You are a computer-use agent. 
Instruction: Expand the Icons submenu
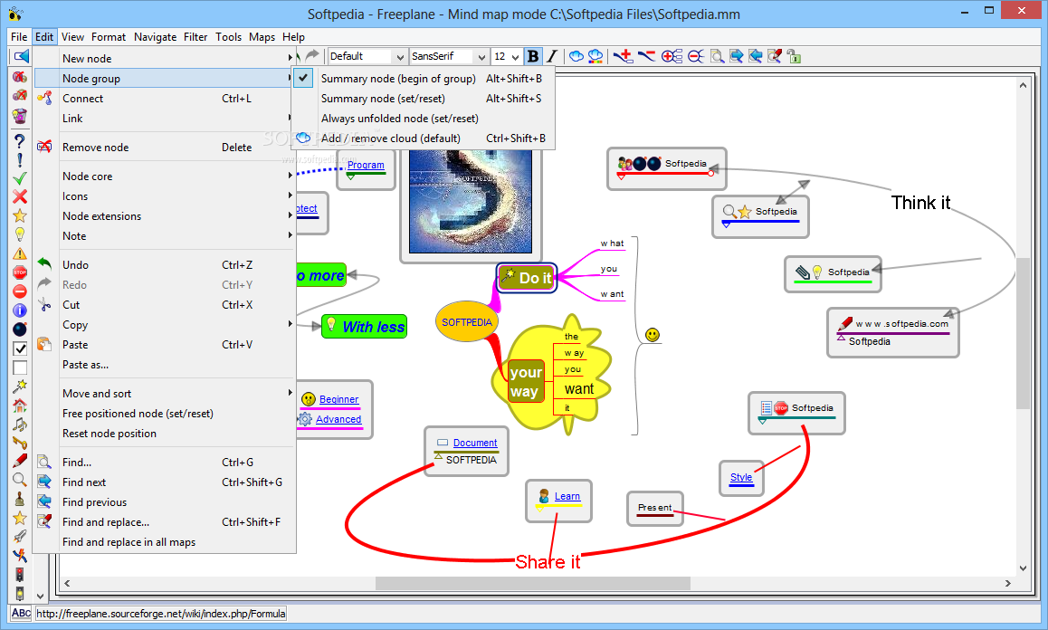pyautogui.click(x=165, y=196)
